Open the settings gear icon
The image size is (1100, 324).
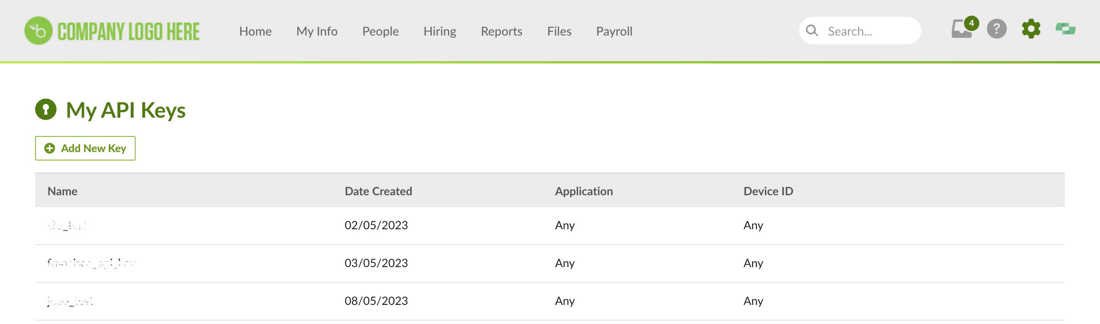(1031, 29)
